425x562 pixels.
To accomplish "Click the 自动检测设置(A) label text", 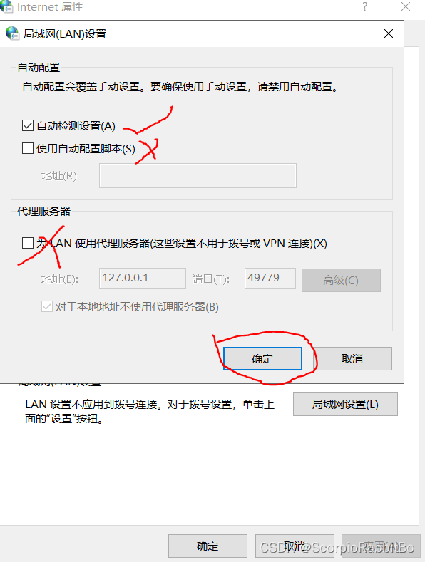I will (76, 126).
